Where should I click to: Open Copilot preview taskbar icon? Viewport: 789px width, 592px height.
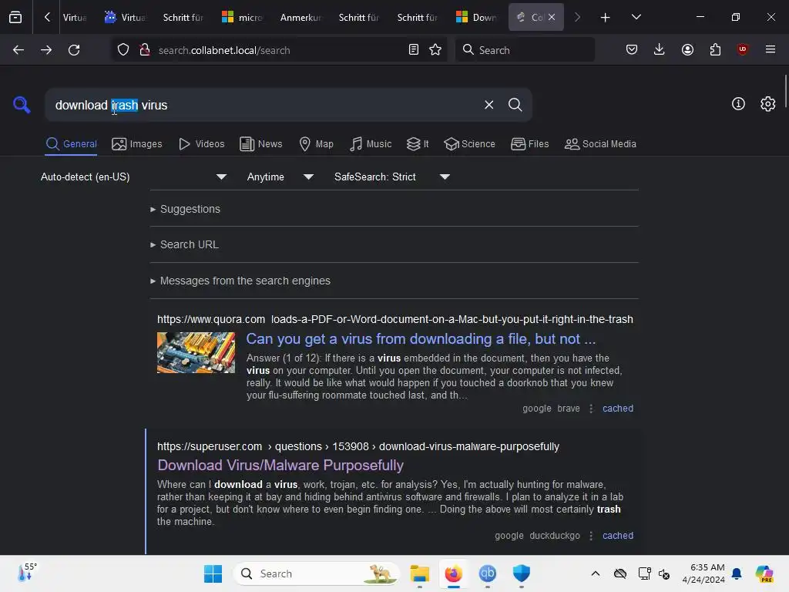pos(764,573)
